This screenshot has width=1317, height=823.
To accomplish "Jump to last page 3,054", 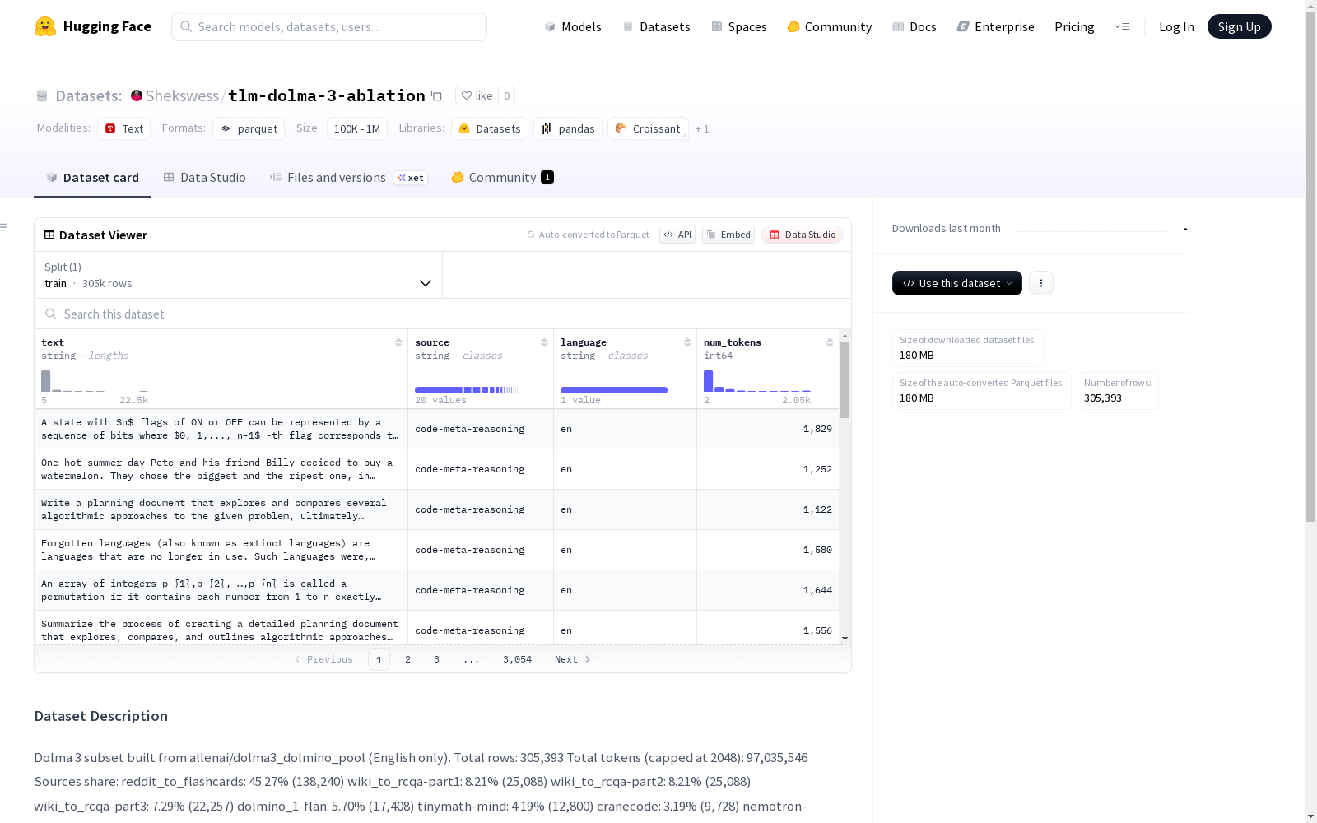I will click(517, 659).
